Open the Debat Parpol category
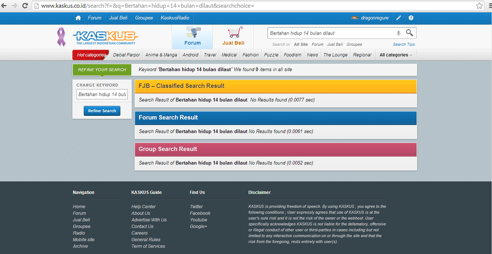The width and height of the screenshot is (492, 254). [126, 55]
